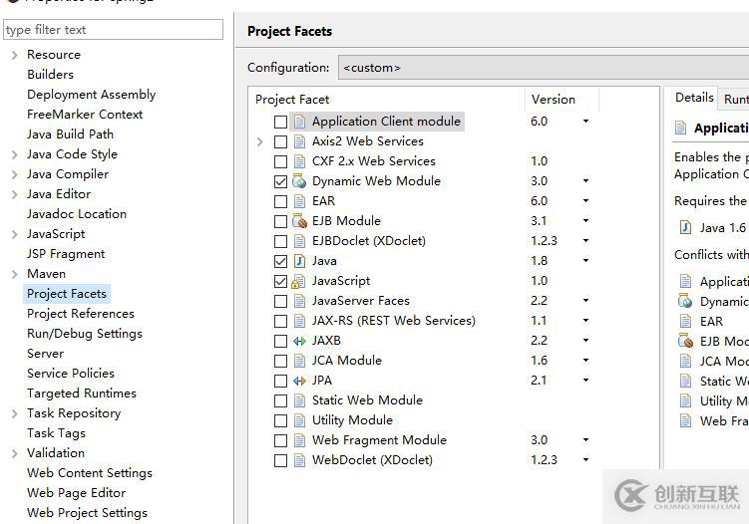Expand the Axis2 Web Services facet

(x=261, y=141)
